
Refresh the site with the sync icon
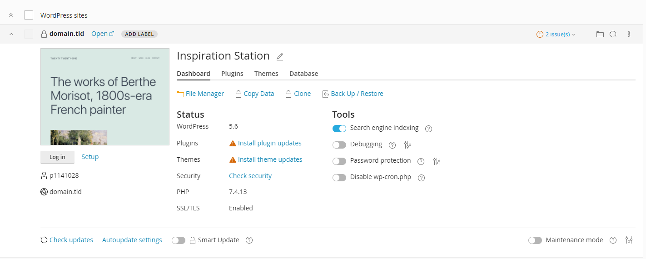pos(613,34)
